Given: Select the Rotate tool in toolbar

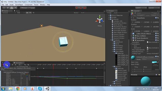Looking at the screenshot, I should point(12,8).
